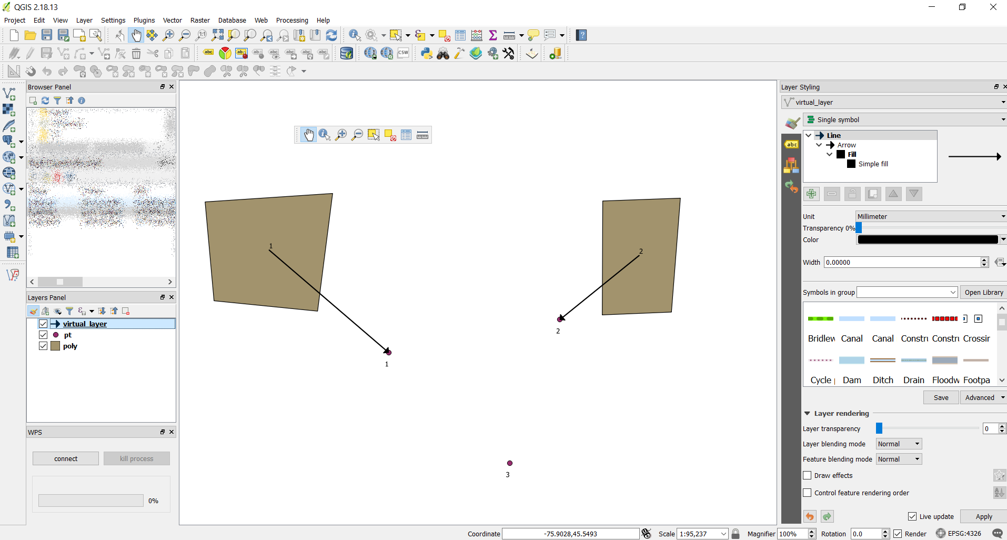The image size is (1007, 540).
Task: Click the Add Vector Layer icon in sidebar
Action: coord(9,94)
